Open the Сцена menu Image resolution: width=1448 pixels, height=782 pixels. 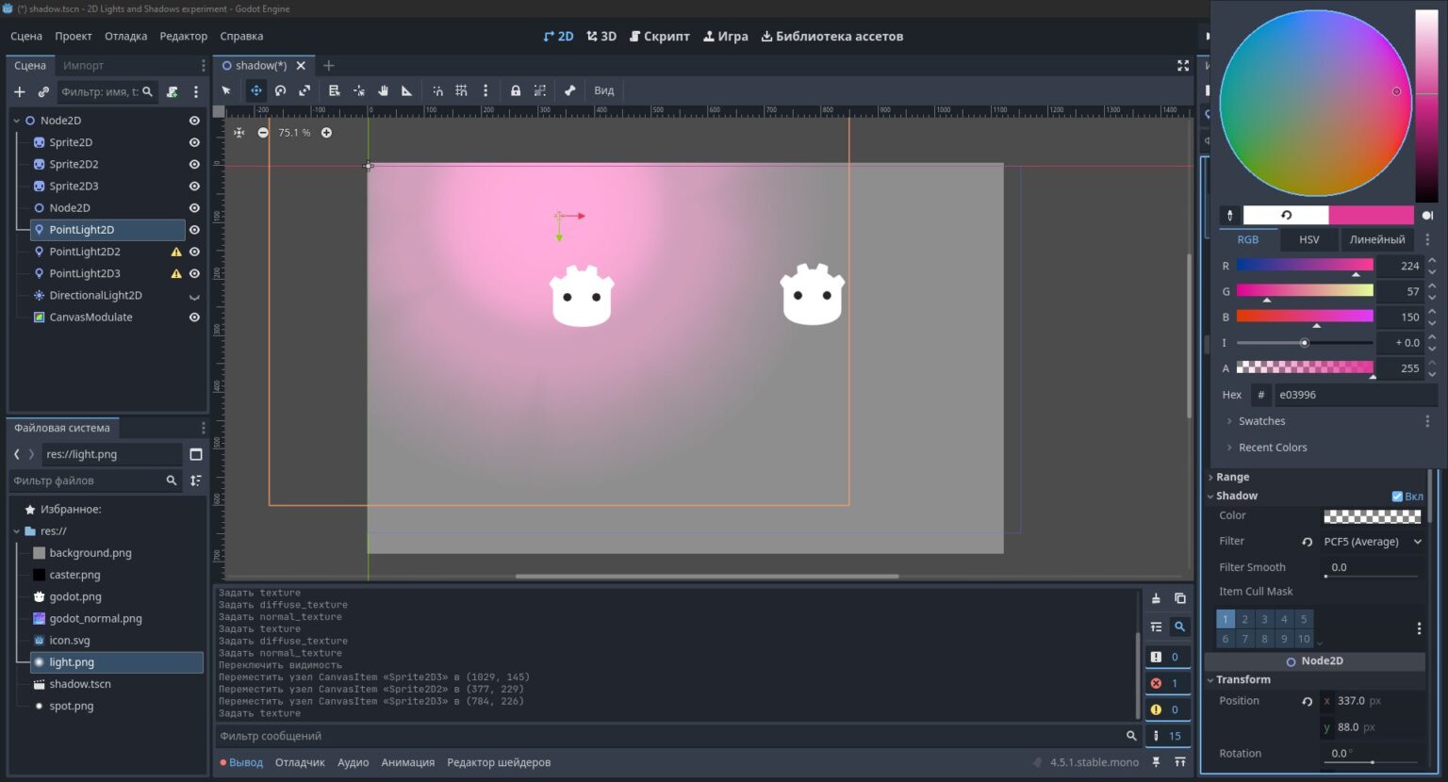click(x=26, y=36)
